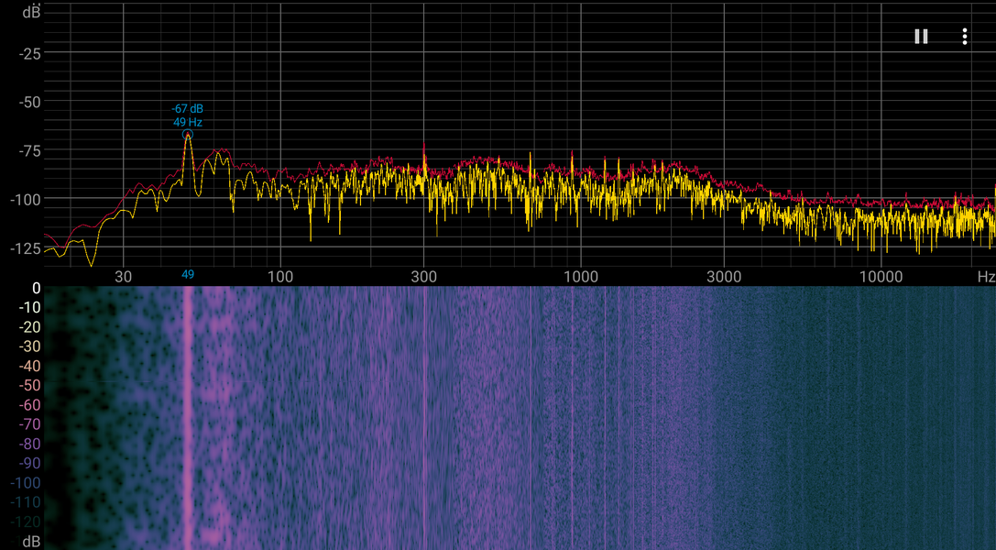Click the '10000' frequency axis label
The height and width of the screenshot is (550, 996).
point(881,276)
